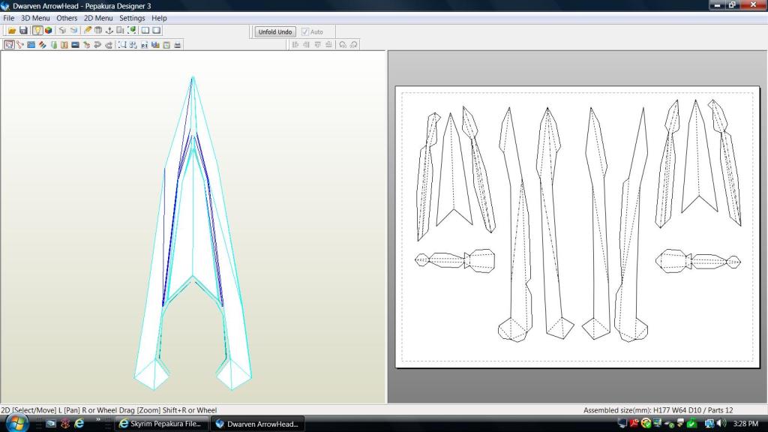Open a file with the folder icon

pyautogui.click(x=12, y=30)
